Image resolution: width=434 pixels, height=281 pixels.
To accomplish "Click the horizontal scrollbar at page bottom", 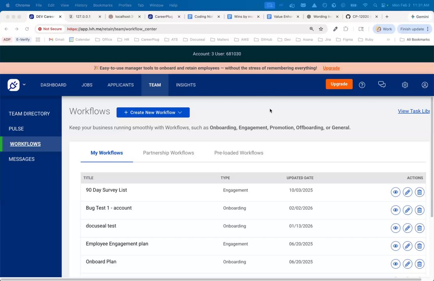I will 210,279.
